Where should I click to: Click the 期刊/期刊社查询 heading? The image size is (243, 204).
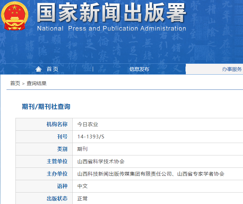pos(46,107)
